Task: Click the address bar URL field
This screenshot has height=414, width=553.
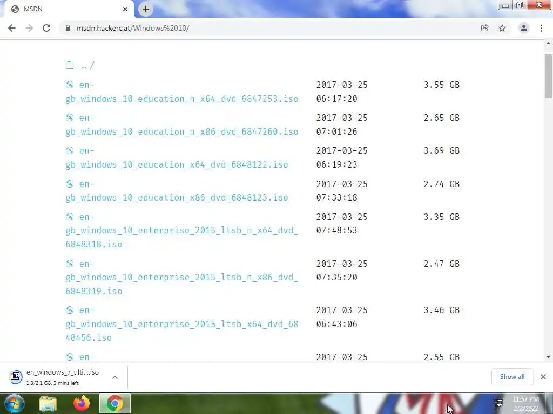Action: click(x=268, y=28)
